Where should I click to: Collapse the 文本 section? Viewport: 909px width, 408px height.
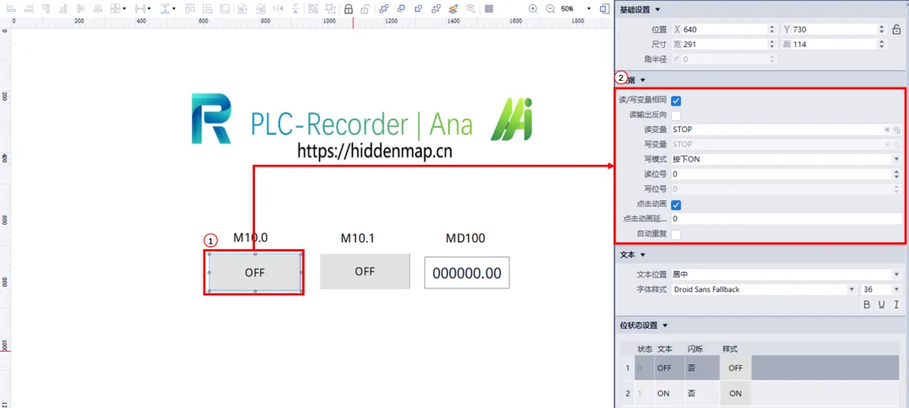click(x=642, y=254)
